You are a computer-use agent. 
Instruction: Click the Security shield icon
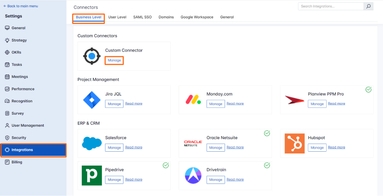click(x=7, y=137)
